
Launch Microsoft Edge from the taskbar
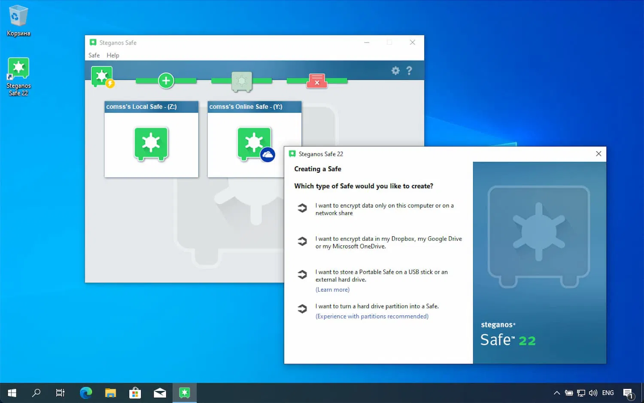(x=86, y=393)
